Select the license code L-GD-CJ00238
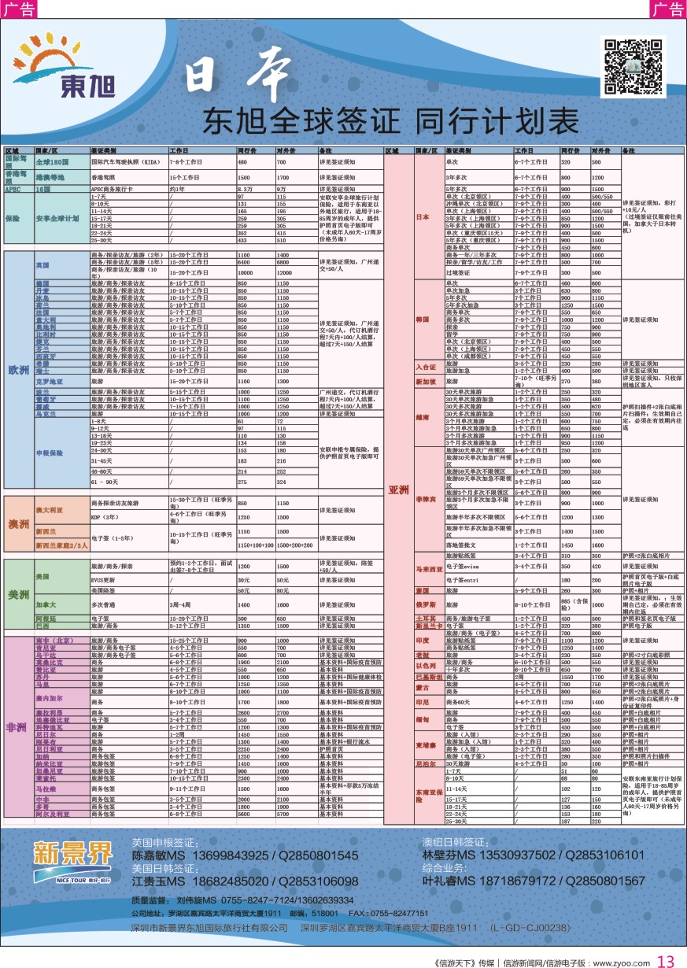The height and width of the screenshot is (968, 687). pos(530,929)
